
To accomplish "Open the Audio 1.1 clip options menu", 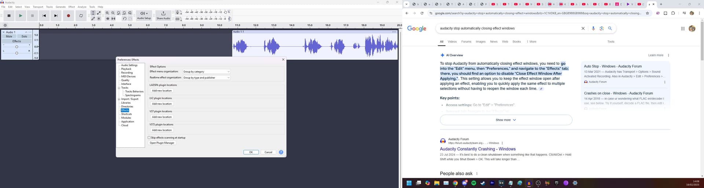I will 394,32.
